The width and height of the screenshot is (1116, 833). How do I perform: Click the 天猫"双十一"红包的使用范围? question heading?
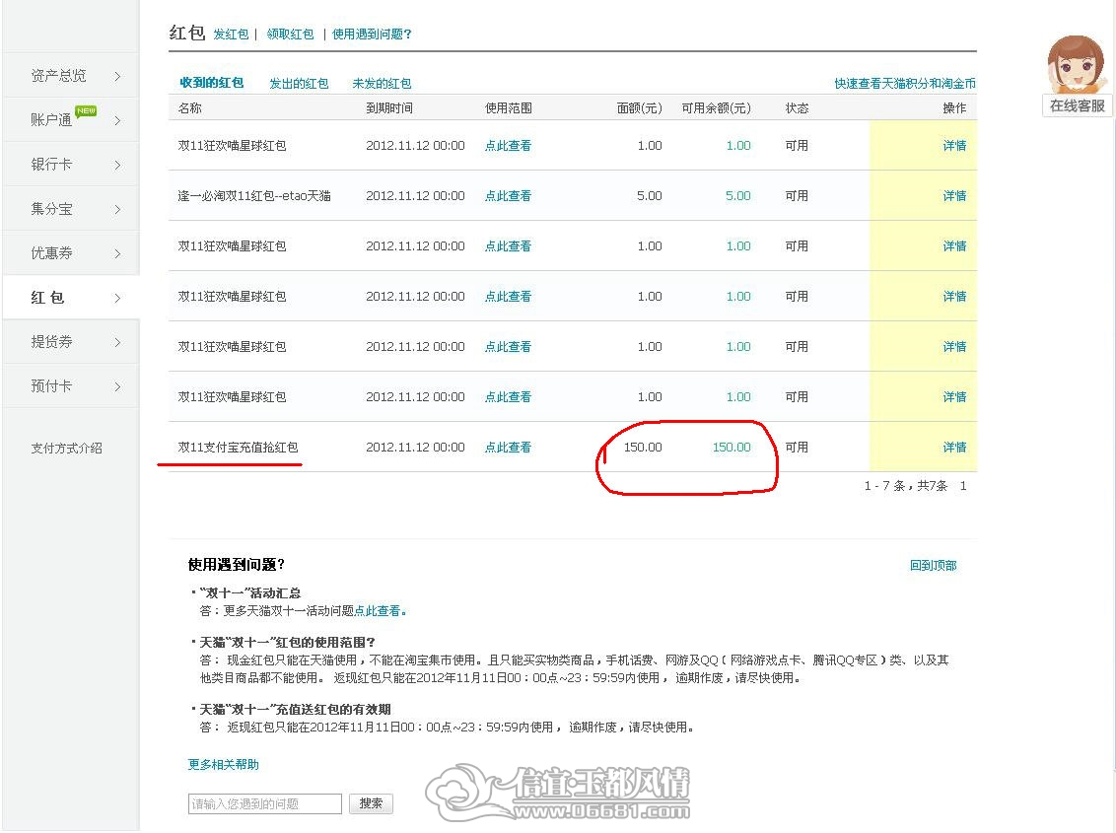point(287,642)
